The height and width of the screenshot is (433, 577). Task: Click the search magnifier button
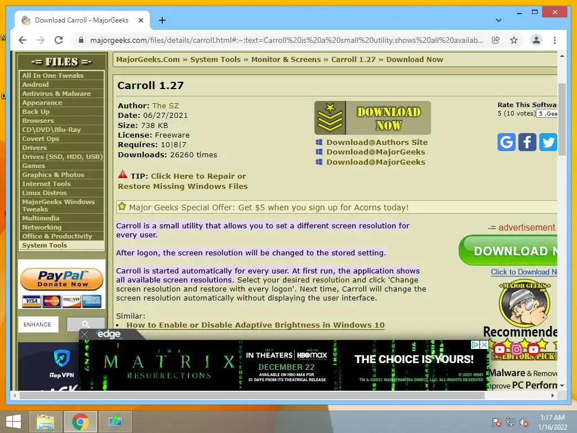click(86, 324)
